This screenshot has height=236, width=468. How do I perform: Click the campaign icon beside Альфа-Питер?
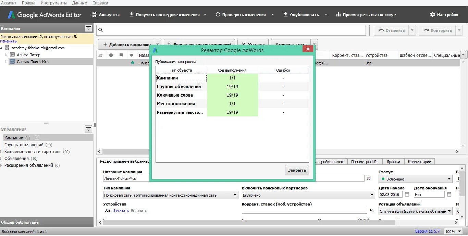(x=13, y=55)
